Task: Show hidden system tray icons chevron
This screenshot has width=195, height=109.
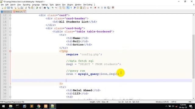Action: pos(166,106)
